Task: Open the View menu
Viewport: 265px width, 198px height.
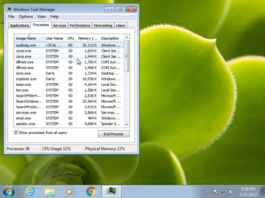Action: coord(42,16)
